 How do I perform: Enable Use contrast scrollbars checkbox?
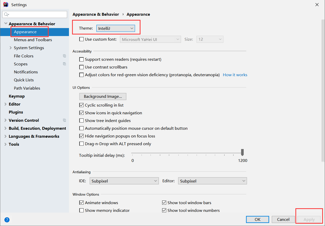coord(81,67)
